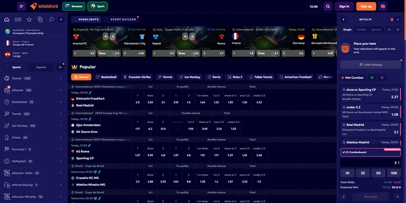Open the UK flag language selector
The image size is (406, 203).
[x=383, y=7]
